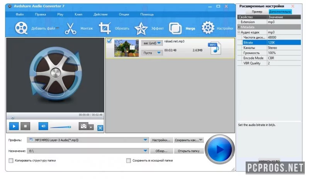The image size is (309, 180).
Task: Click the Encode Mode property label
Action: point(253,58)
